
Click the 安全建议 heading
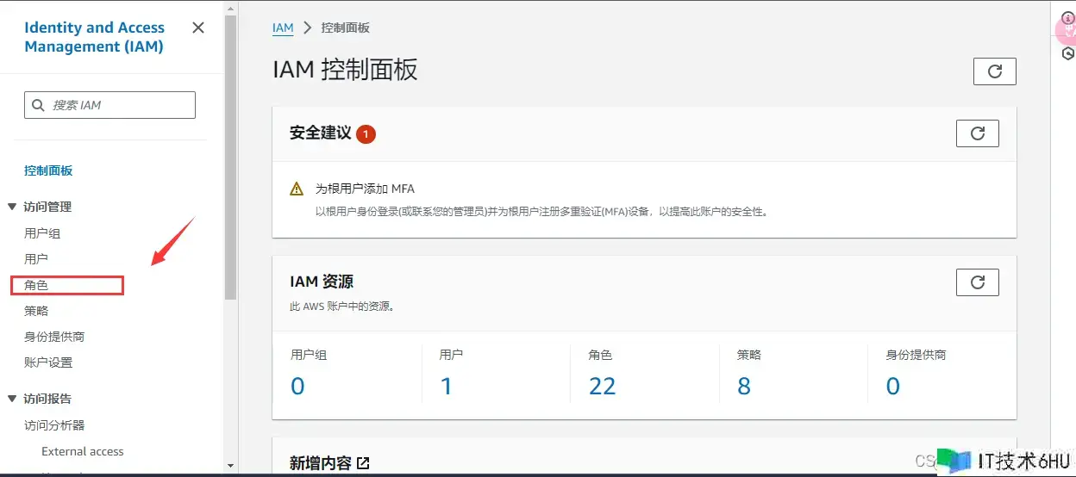(321, 133)
